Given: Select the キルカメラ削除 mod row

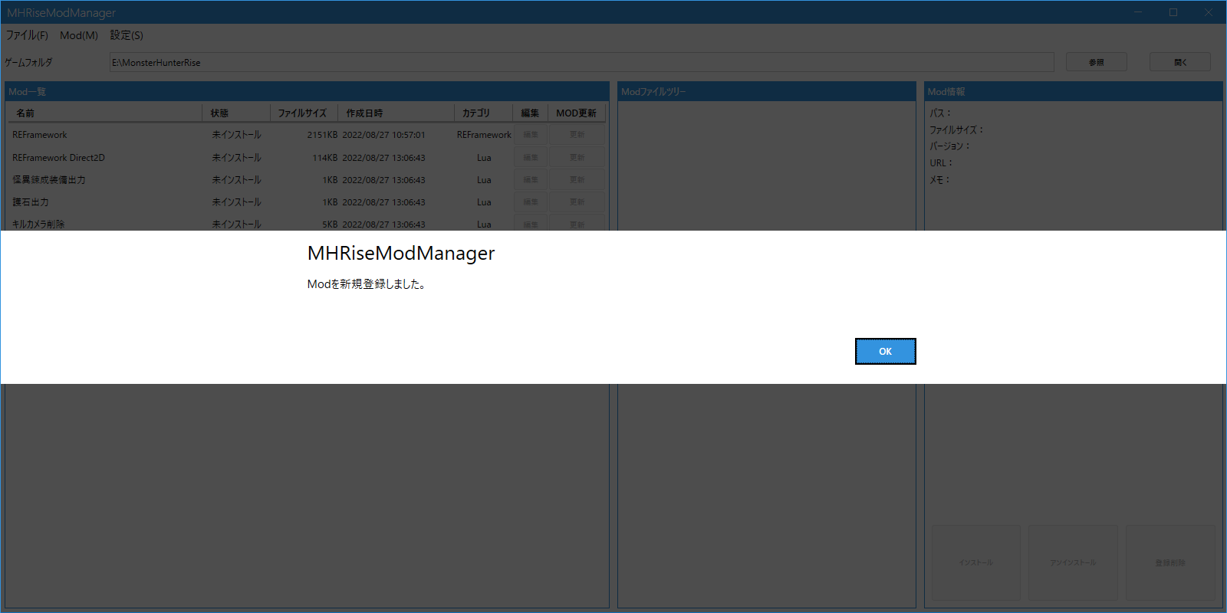Looking at the screenshot, I should pyautogui.click(x=307, y=223).
